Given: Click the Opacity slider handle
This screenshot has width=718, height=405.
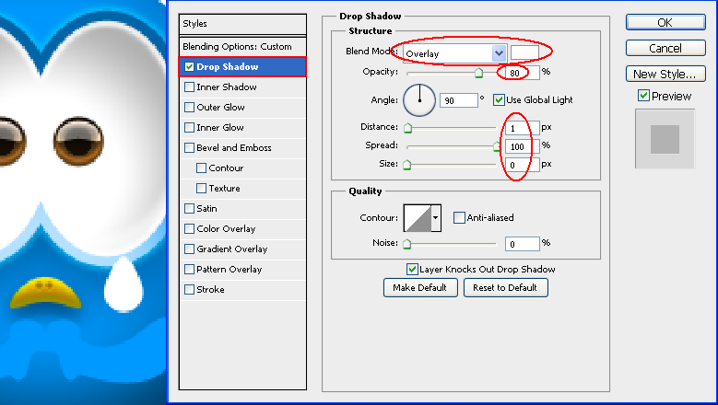Looking at the screenshot, I should 478,73.
